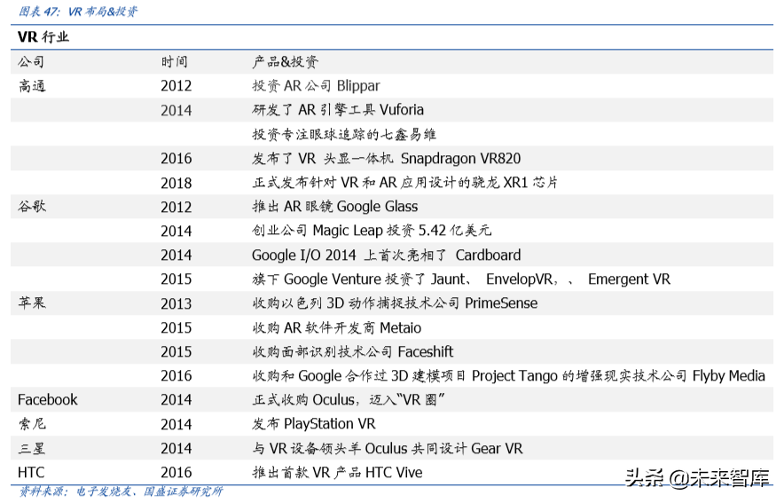This screenshot has width=784, height=503.
Task: Click the 'Magic Leap 投资 5.42 亿美元' row
Action: coord(372,231)
